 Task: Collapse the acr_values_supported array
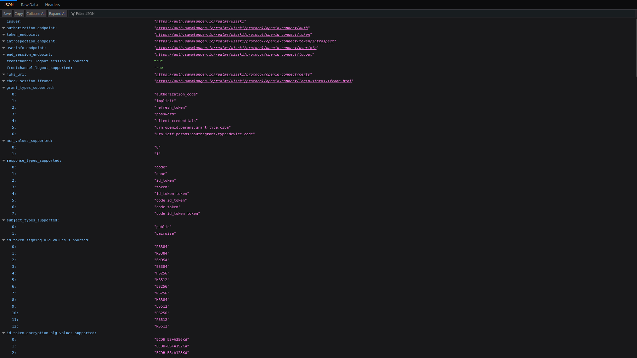point(3,141)
